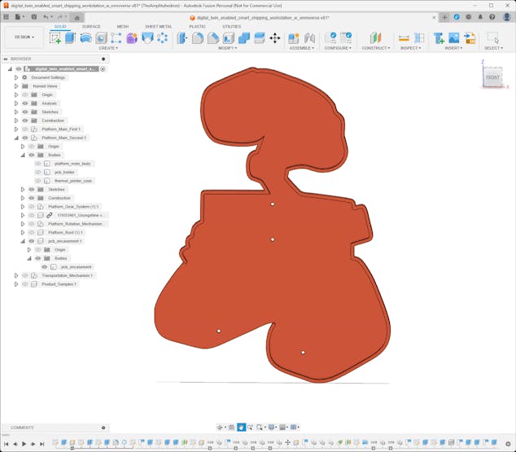Open the DESIGN workspace dropdown
The width and height of the screenshot is (516, 452).
[x=24, y=37]
